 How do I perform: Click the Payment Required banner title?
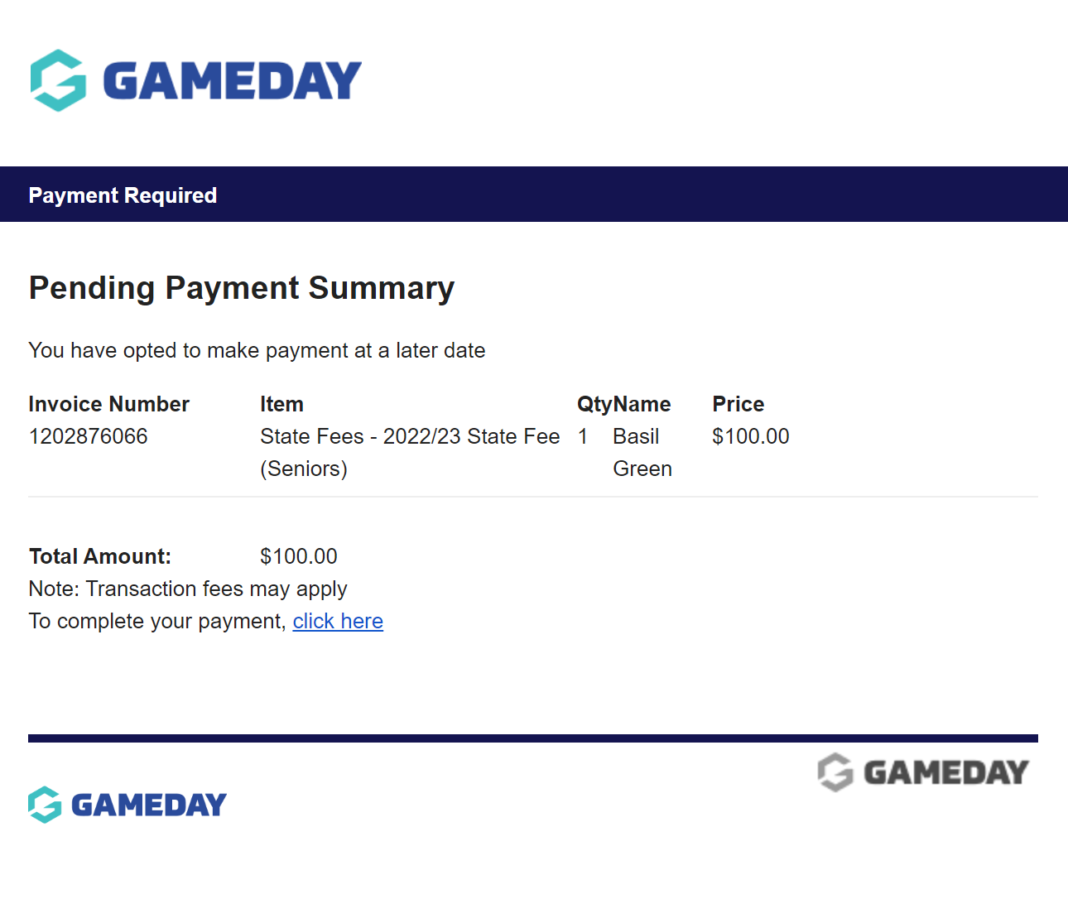123,195
